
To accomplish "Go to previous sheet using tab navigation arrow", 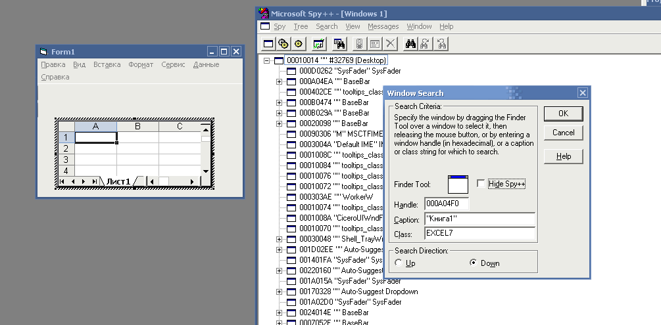I will [73, 181].
